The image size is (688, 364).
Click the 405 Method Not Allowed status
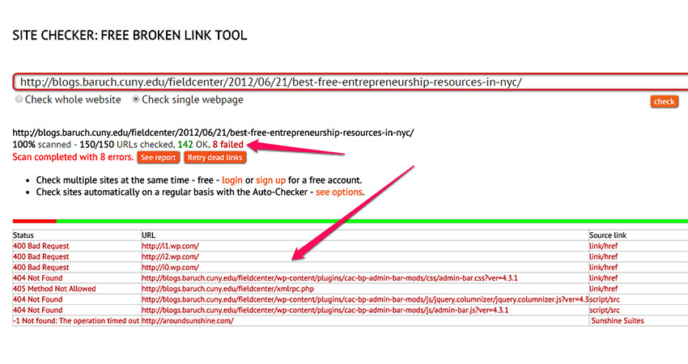tap(54, 289)
